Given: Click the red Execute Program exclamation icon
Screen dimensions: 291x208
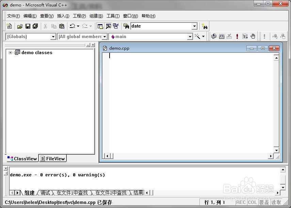Looking at the screenshot, I should pyautogui.click(x=237, y=36).
